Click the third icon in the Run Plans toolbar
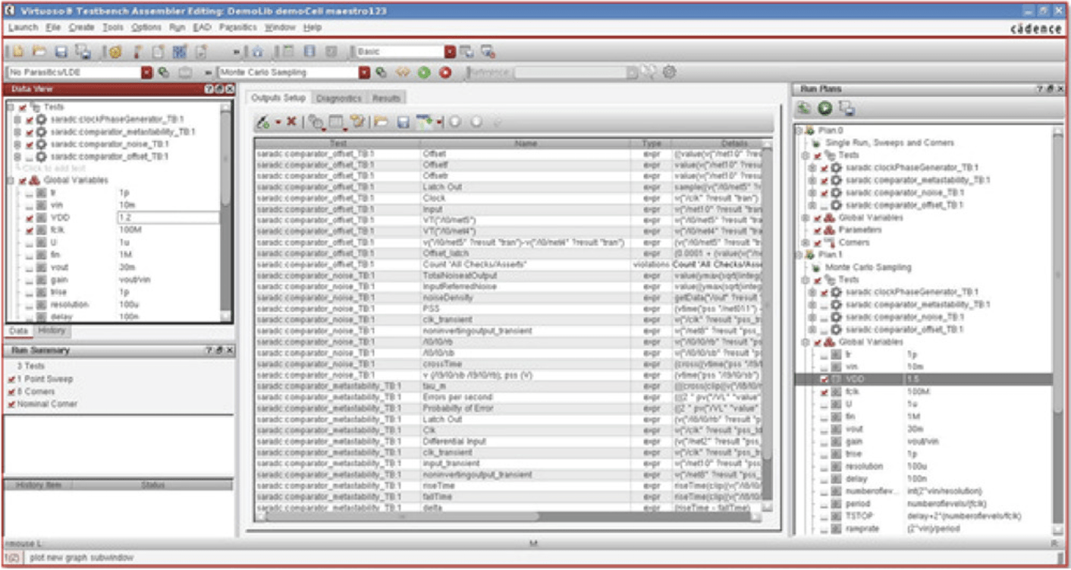The image size is (1071, 570). click(x=846, y=109)
